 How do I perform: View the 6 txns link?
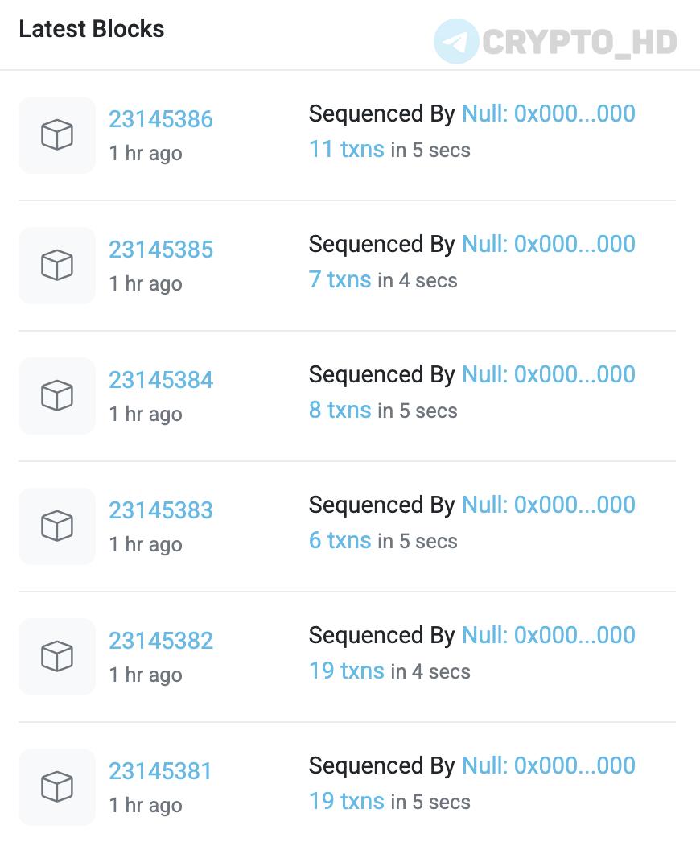point(340,540)
